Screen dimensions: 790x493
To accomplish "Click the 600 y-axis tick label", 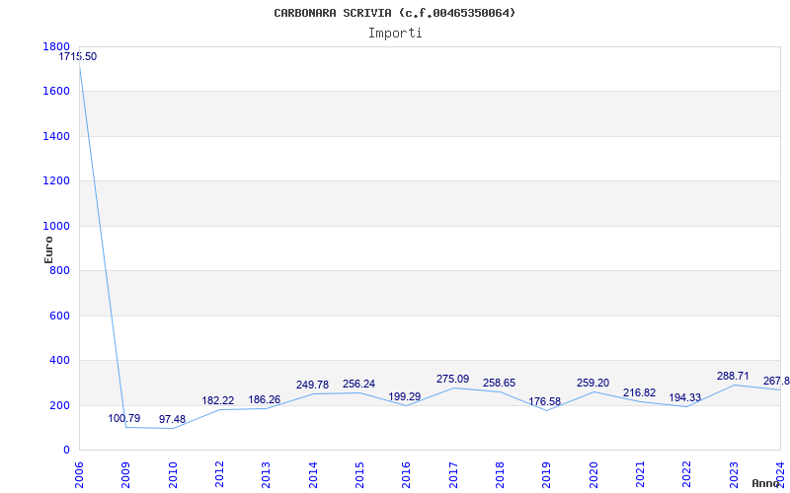I will click(x=59, y=316).
